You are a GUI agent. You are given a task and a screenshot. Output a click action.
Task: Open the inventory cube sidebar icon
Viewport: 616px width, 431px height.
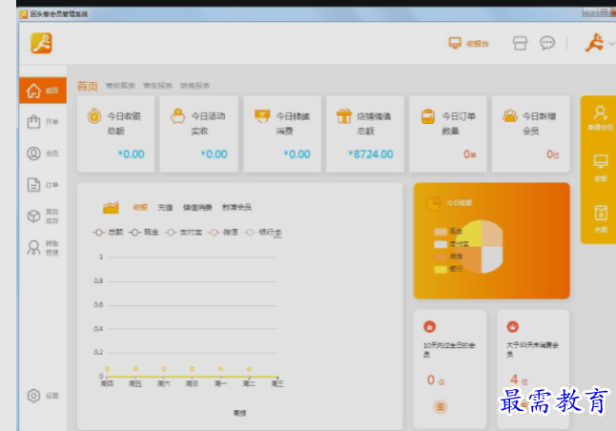tap(33, 215)
